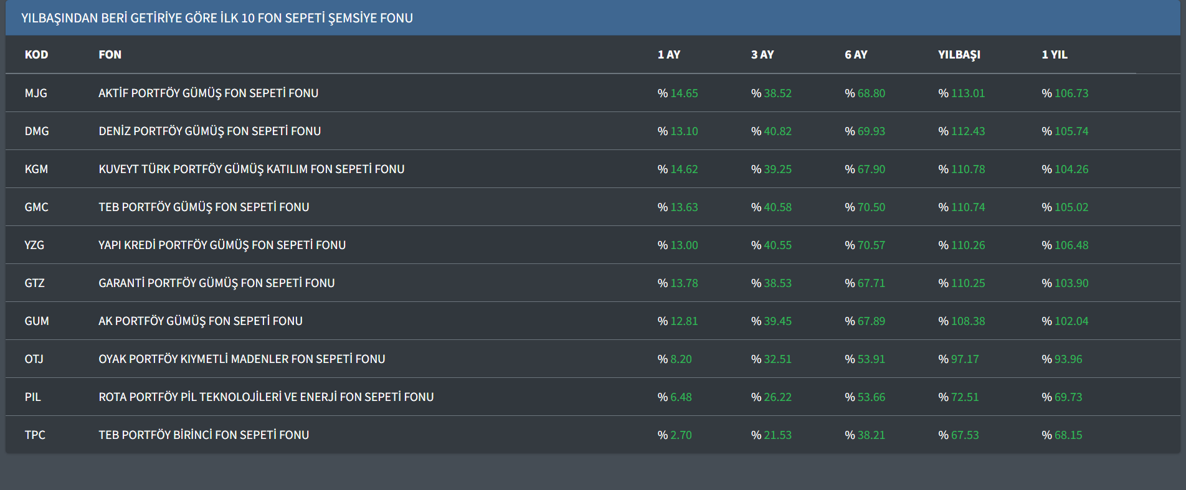1186x490 pixels.
Task: Click the 3 AY column header
Action: coord(762,55)
